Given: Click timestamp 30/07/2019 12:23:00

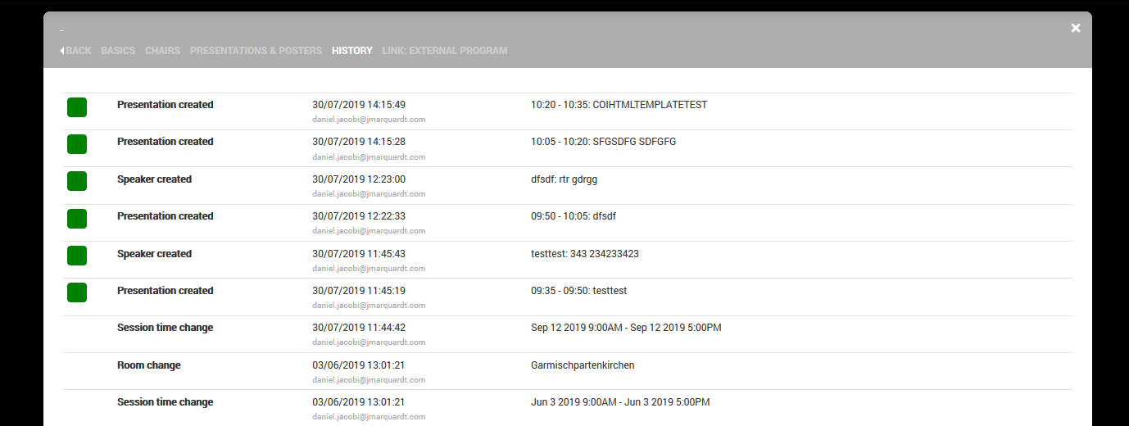Looking at the screenshot, I should (359, 179).
